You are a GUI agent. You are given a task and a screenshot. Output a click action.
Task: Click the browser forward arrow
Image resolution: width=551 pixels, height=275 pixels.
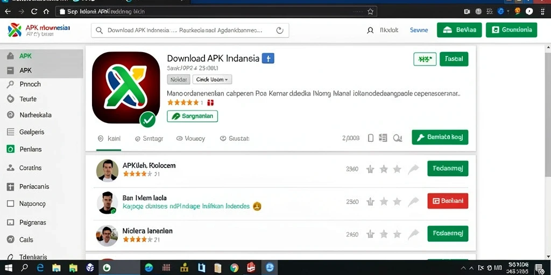(x=21, y=12)
